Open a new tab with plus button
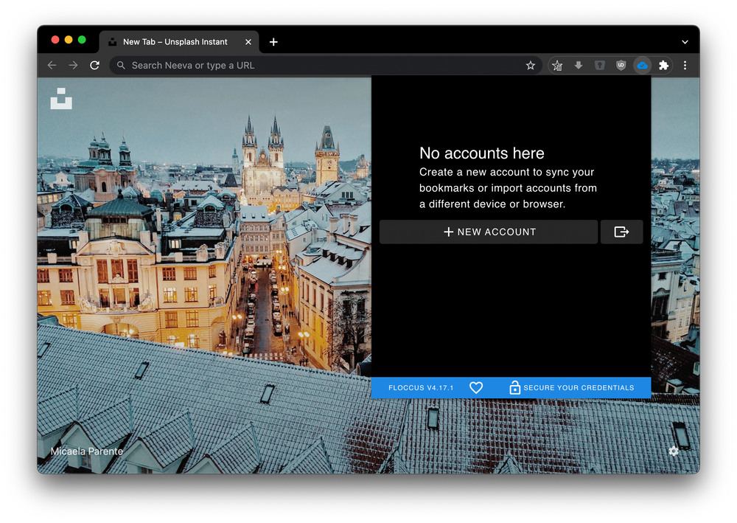The width and height of the screenshot is (737, 523). coord(273,42)
